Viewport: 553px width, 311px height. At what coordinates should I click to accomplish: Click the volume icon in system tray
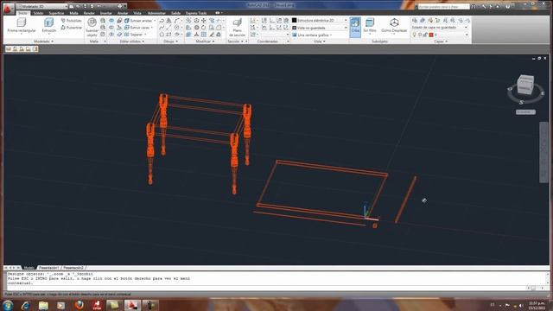click(521, 305)
